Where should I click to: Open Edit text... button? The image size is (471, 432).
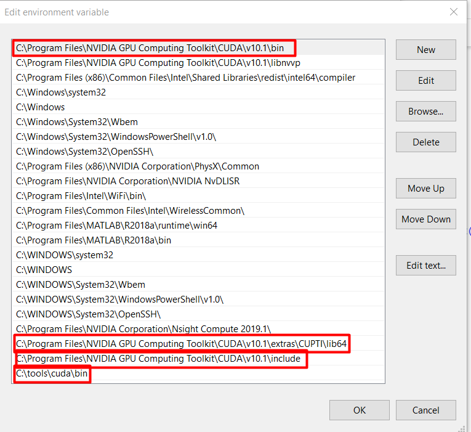[425, 265]
